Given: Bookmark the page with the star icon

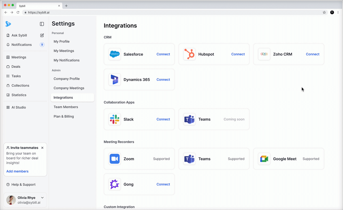Looking at the screenshot, I should pyautogui.click(x=324, y=12).
